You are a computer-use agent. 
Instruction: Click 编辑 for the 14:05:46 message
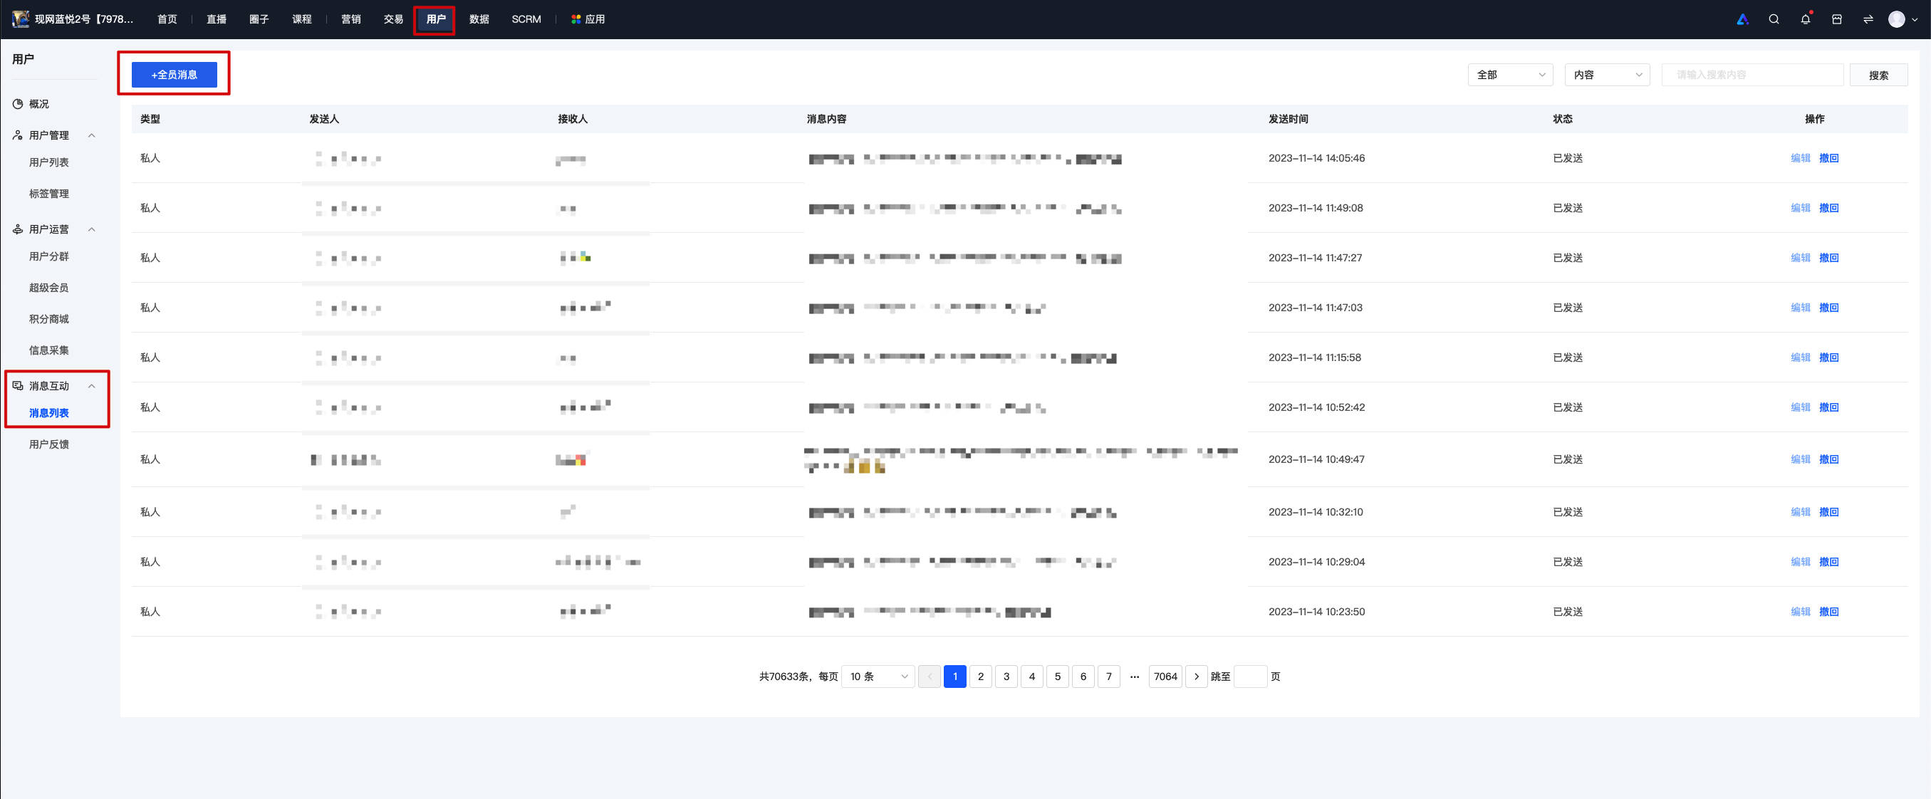tap(1801, 158)
